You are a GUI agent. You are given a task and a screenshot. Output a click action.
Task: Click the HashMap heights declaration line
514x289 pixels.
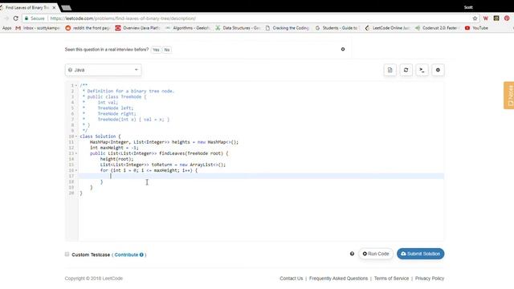(x=164, y=142)
